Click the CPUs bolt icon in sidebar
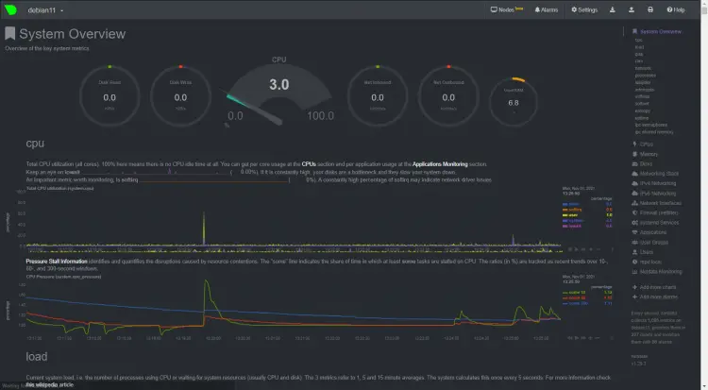Screen dimensions: 708x390 [635, 144]
